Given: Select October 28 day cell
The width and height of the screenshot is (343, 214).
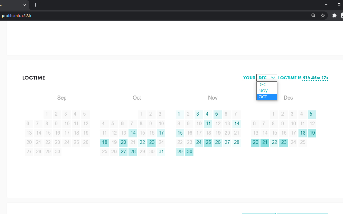Looking at the screenshot, I should pyautogui.click(x=133, y=152).
